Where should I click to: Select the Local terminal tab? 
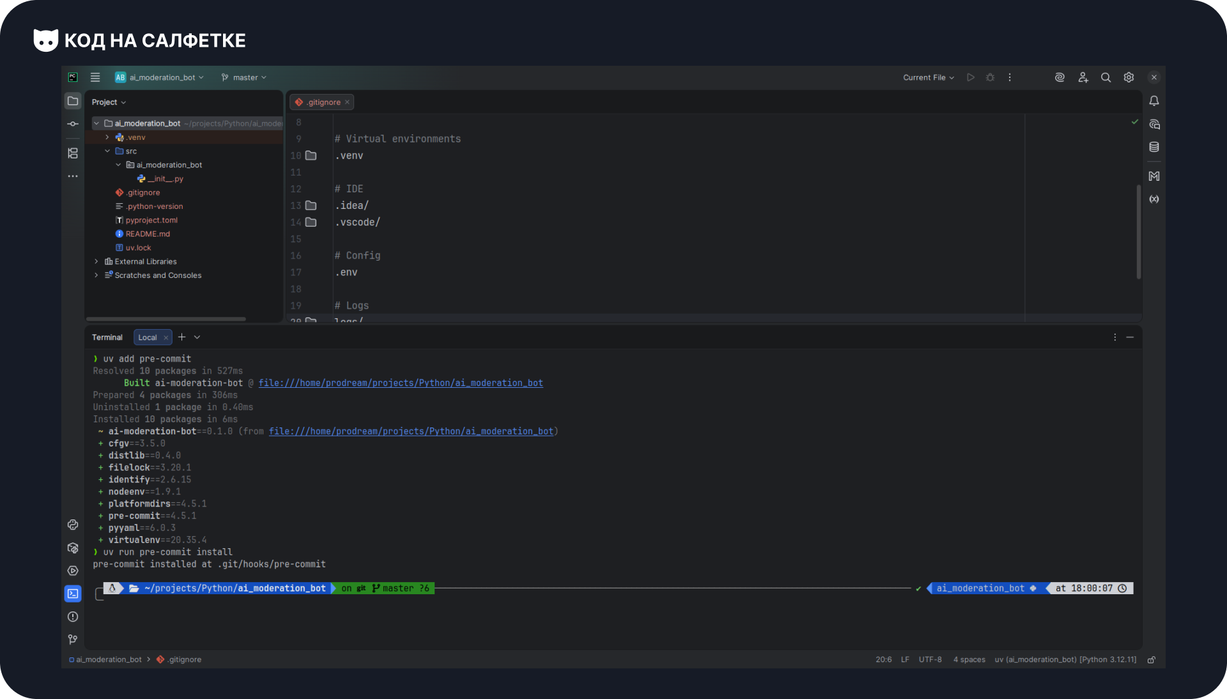point(148,337)
